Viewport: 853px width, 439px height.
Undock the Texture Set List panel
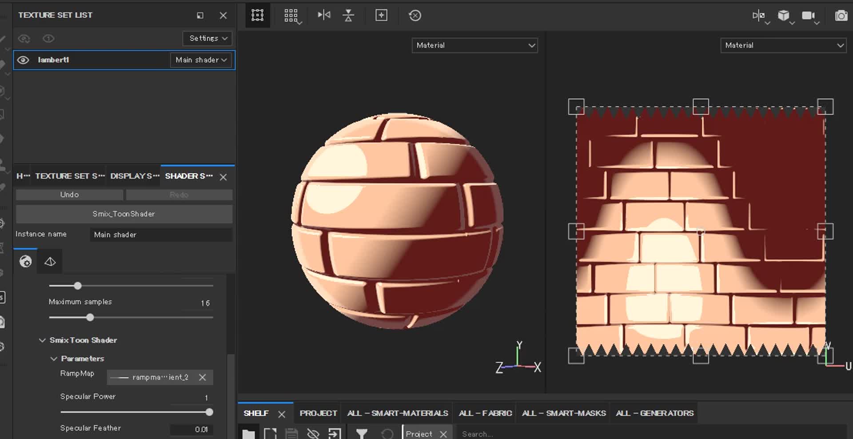[200, 16]
